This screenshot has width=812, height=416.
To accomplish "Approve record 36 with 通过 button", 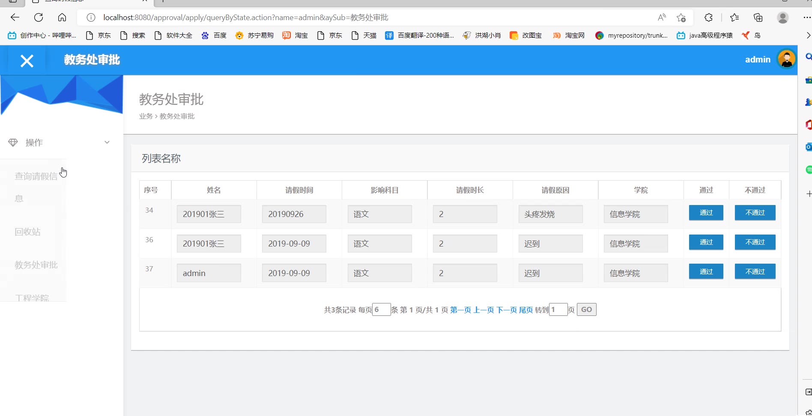I will 706,242.
